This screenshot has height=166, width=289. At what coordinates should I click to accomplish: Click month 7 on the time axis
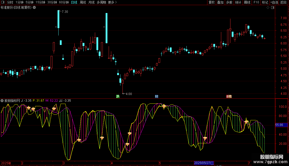coord(249,163)
